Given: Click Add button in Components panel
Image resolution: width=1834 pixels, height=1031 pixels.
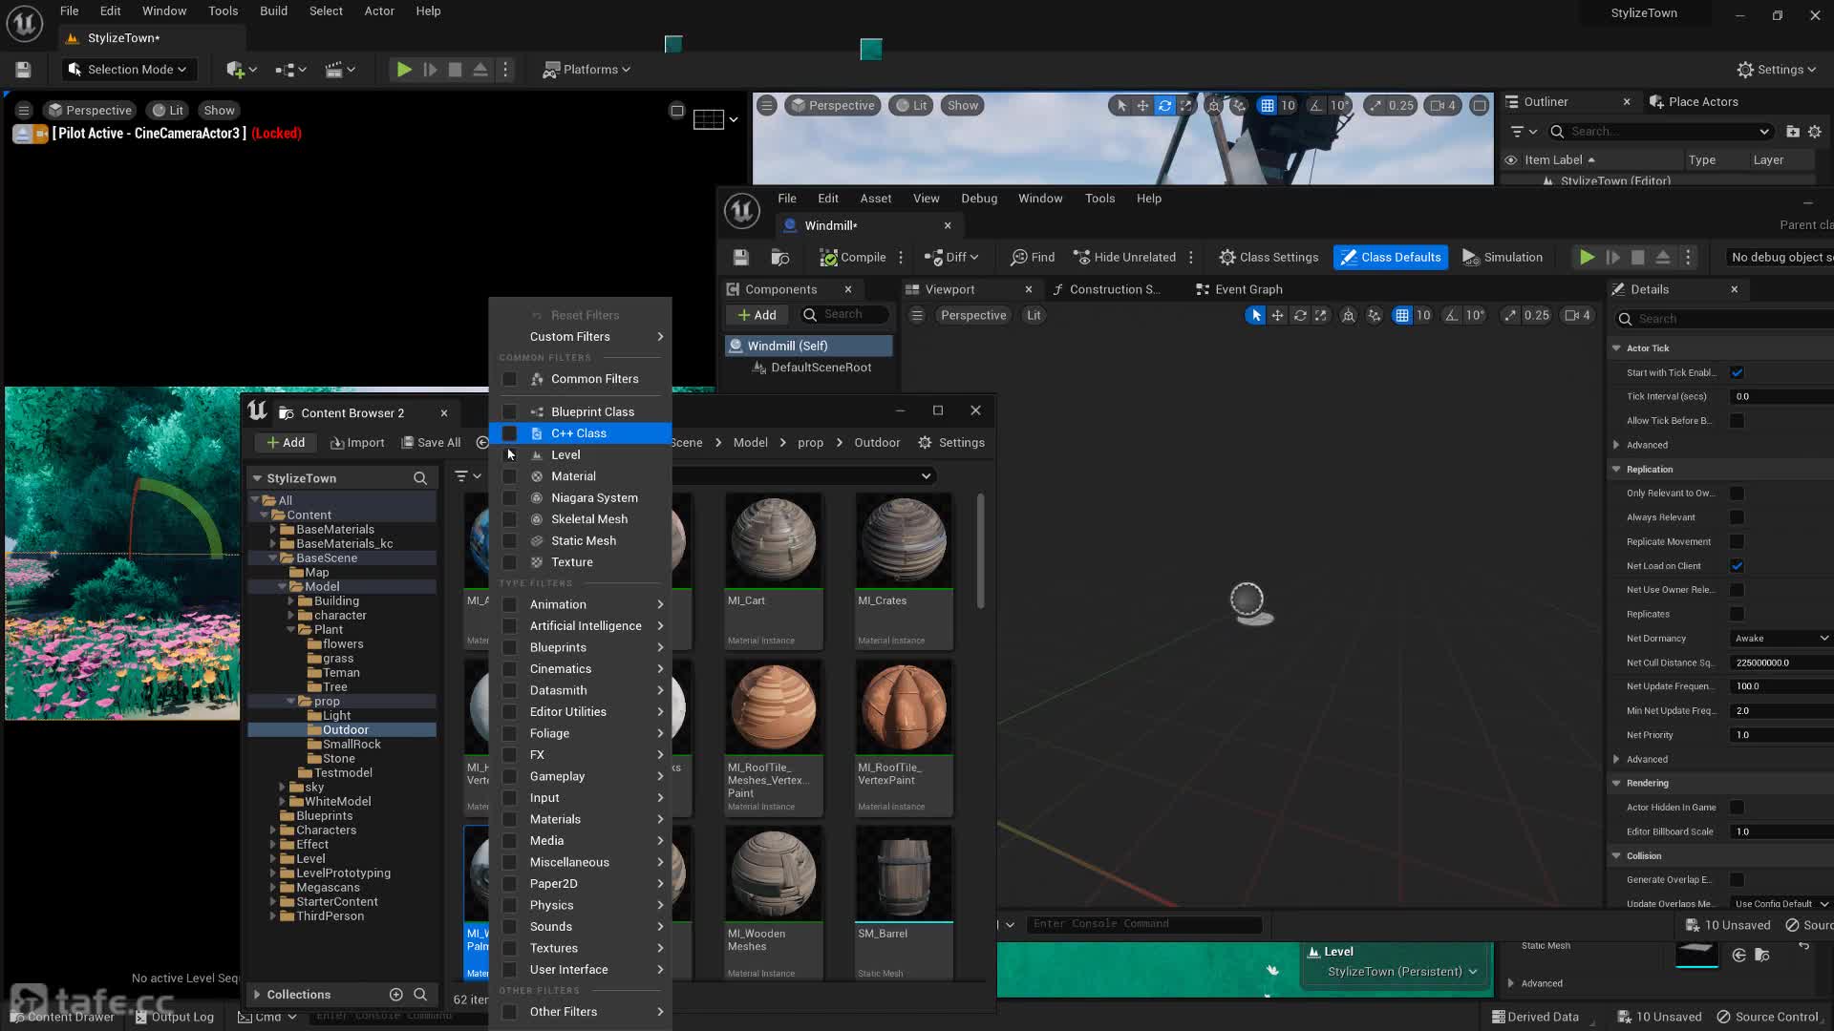Looking at the screenshot, I should (757, 315).
